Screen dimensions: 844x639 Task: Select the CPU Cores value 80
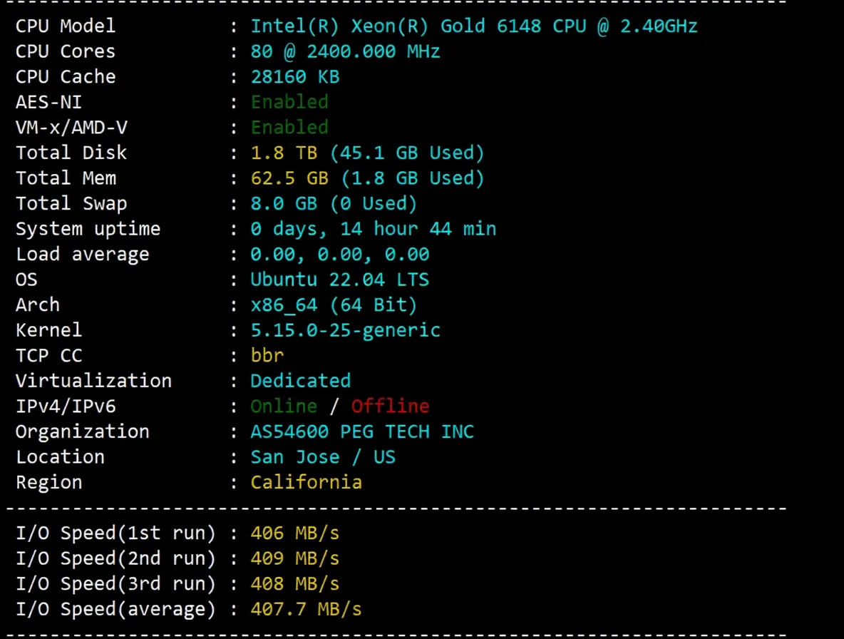tap(262, 51)
